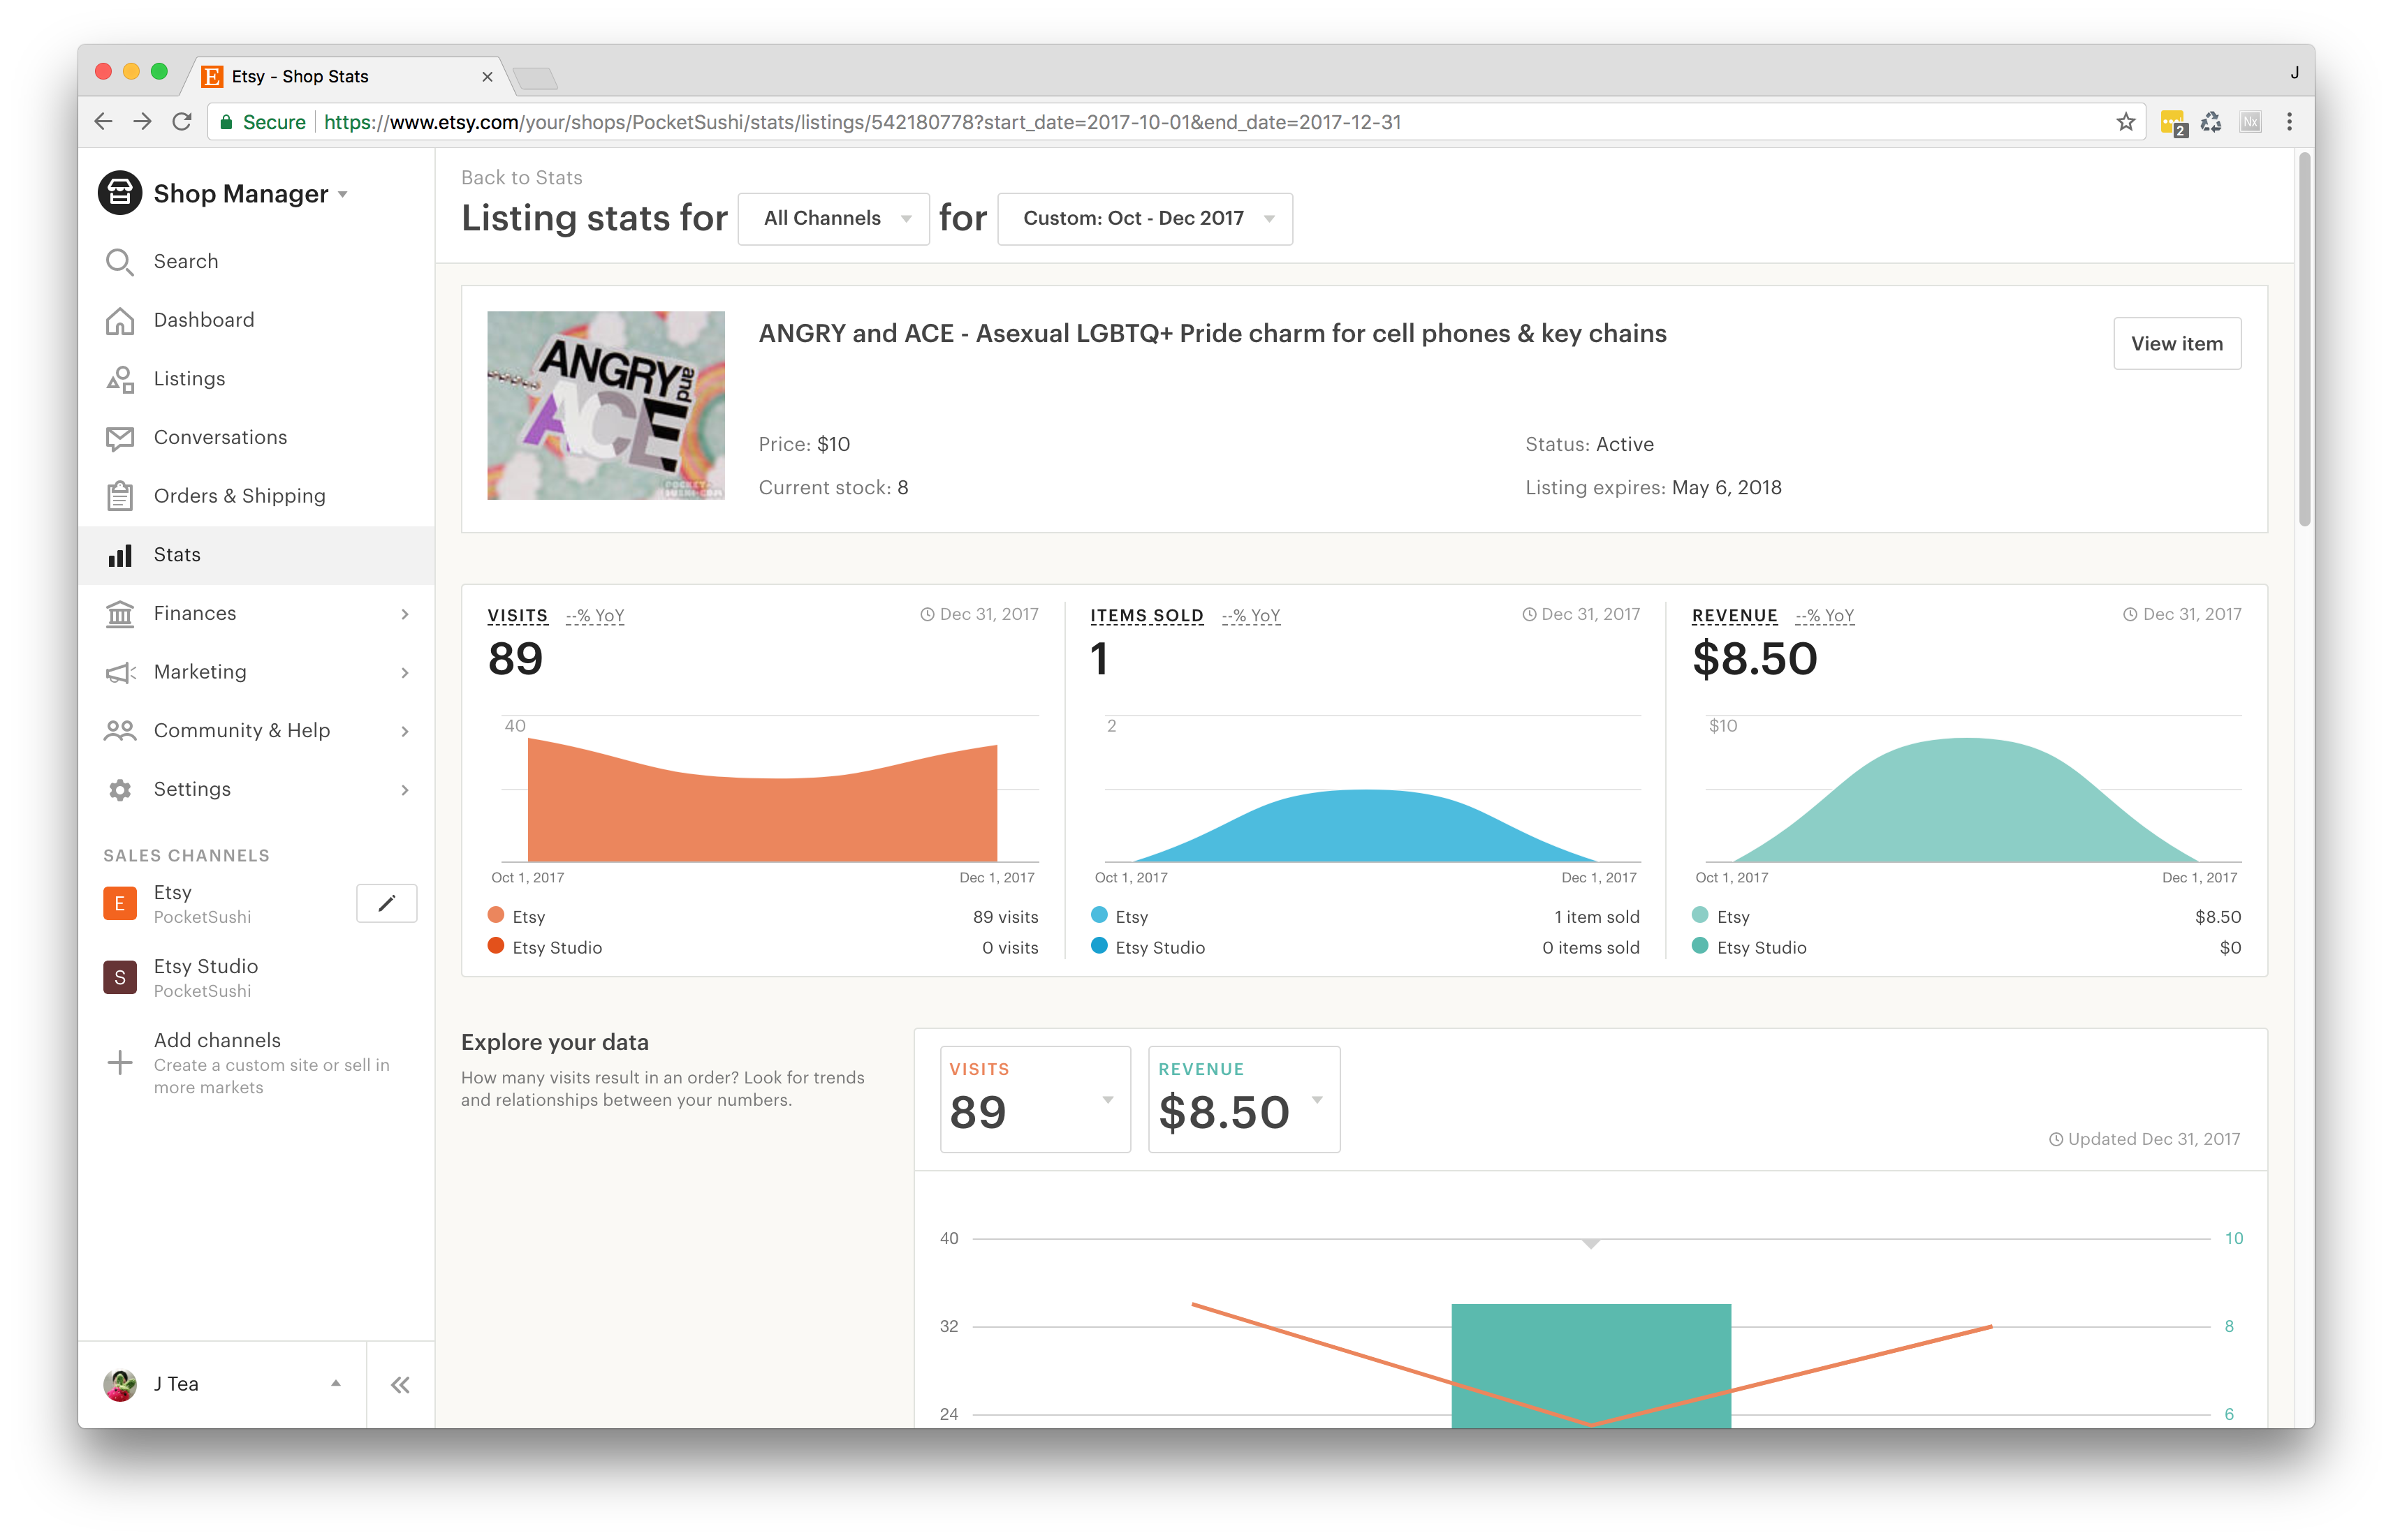
Task: Click the Add channels plus icon
Action: coord(119,1062)
